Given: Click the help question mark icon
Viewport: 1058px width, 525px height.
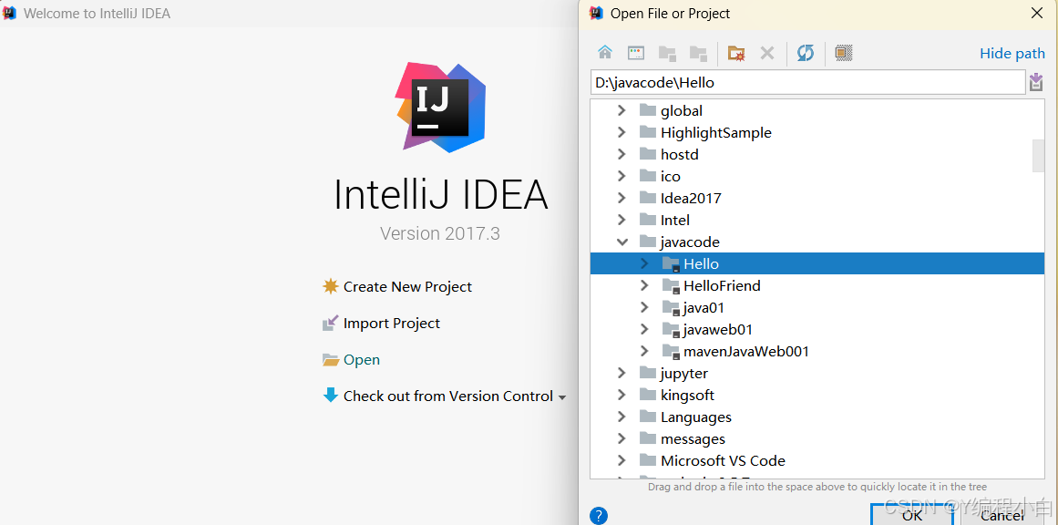Looking at the screenshot, I should coord(599,516).
